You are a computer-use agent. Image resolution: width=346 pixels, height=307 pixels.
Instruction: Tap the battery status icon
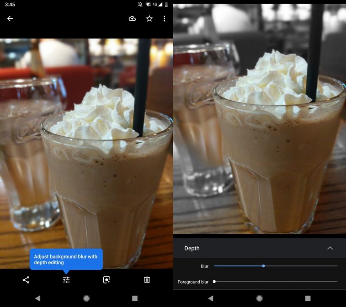click(x=167, y=5)
